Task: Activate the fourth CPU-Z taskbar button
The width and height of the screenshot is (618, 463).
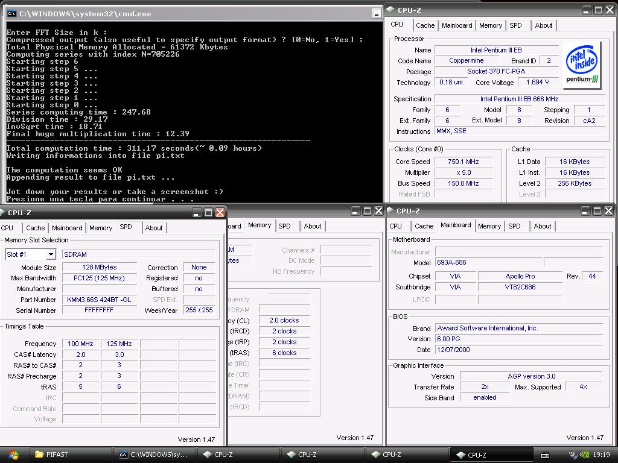Action: click(x=490, y=455)
